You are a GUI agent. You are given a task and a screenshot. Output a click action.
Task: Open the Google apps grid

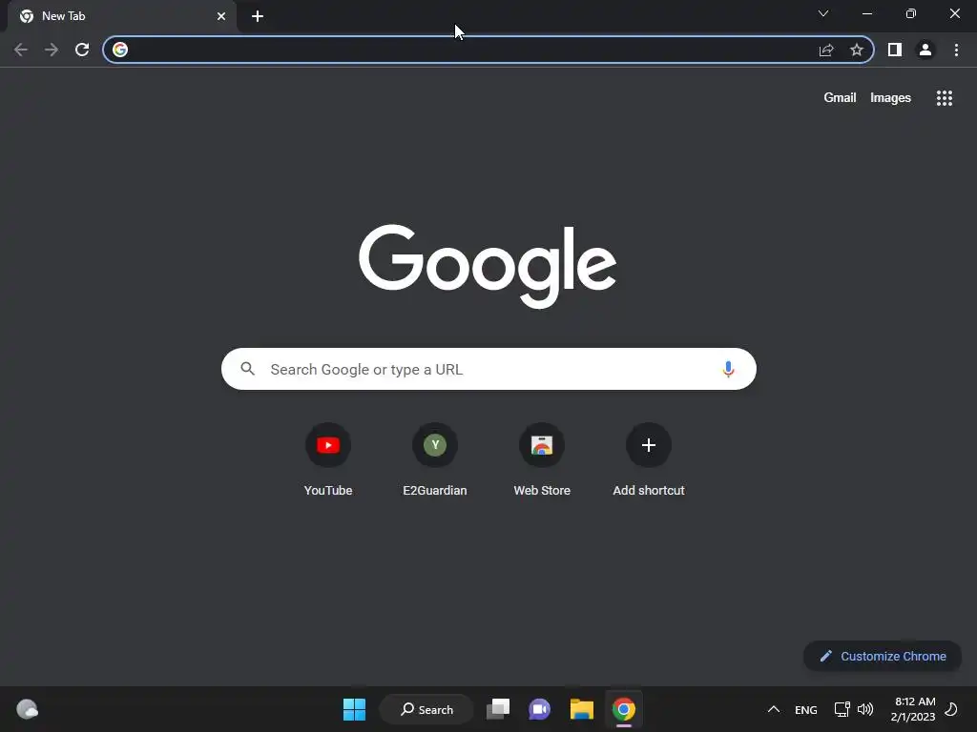tap(945, 98)
